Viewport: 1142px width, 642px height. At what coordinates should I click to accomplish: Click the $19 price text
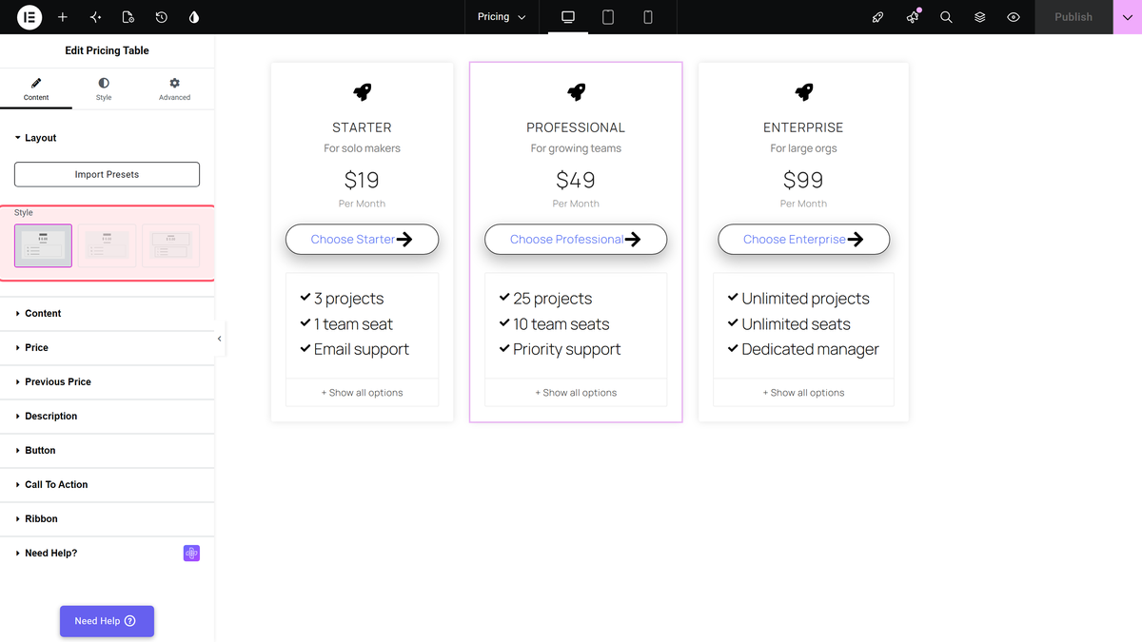point(362,180)
